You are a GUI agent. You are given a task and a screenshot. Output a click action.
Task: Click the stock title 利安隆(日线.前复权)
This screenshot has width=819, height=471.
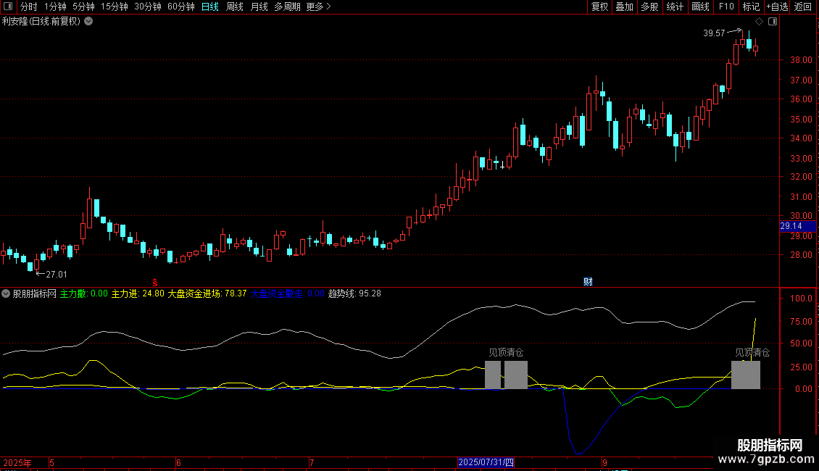pyautogui.click(x=41, y=22)
